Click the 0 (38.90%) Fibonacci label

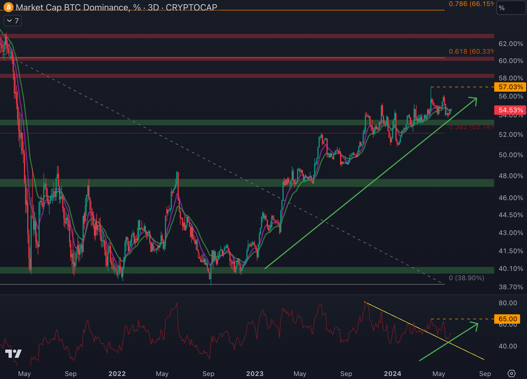[466, 278]
